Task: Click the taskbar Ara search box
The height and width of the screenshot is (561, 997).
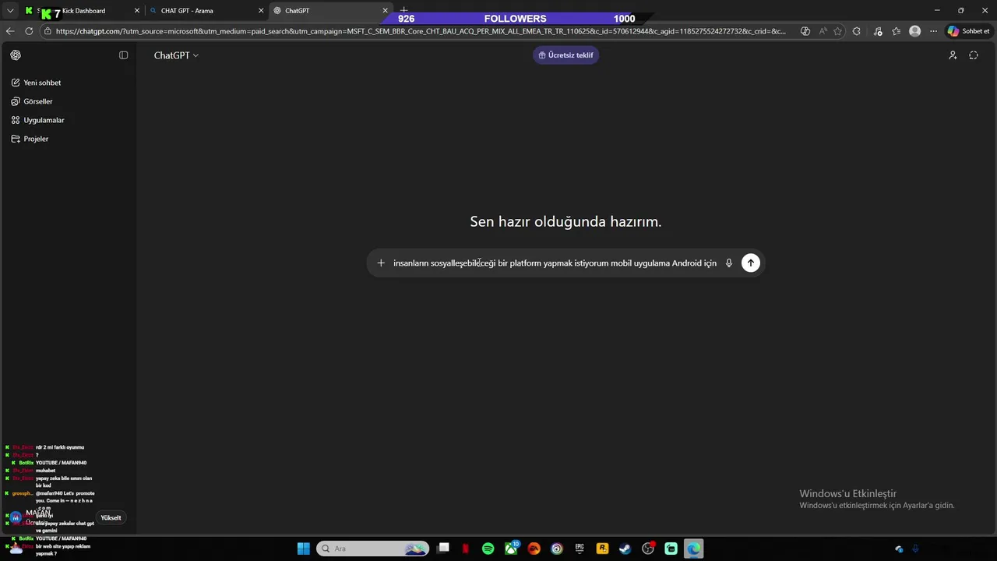Action: click(372, 549)
